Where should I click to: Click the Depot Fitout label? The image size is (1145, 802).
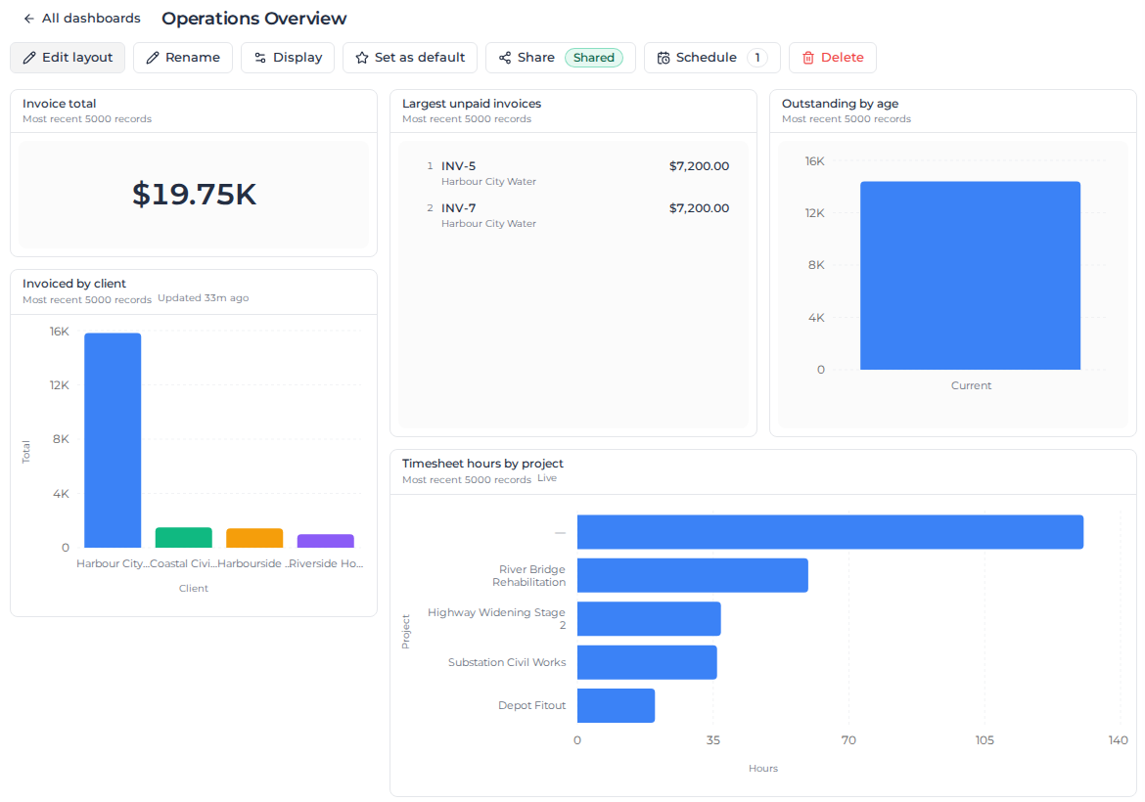click(x=531, y=705)
